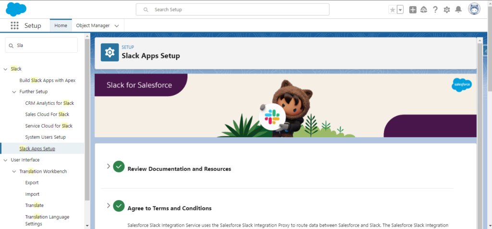This screenshot has height=229, width=492.
Task: Click green checkmark beside Agree to Terms
Action: tap(119, 206)
